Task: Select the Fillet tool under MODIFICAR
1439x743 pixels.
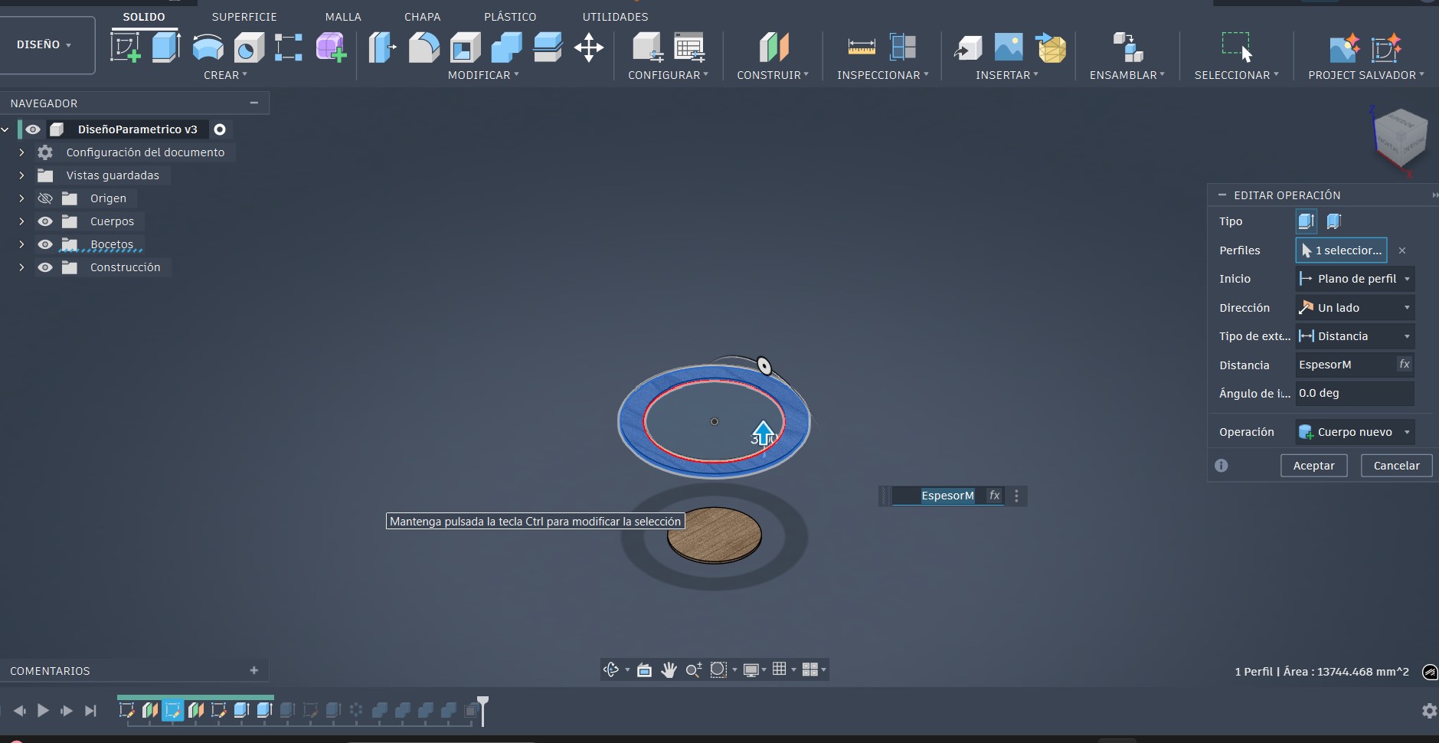Action: pos(425,47)
